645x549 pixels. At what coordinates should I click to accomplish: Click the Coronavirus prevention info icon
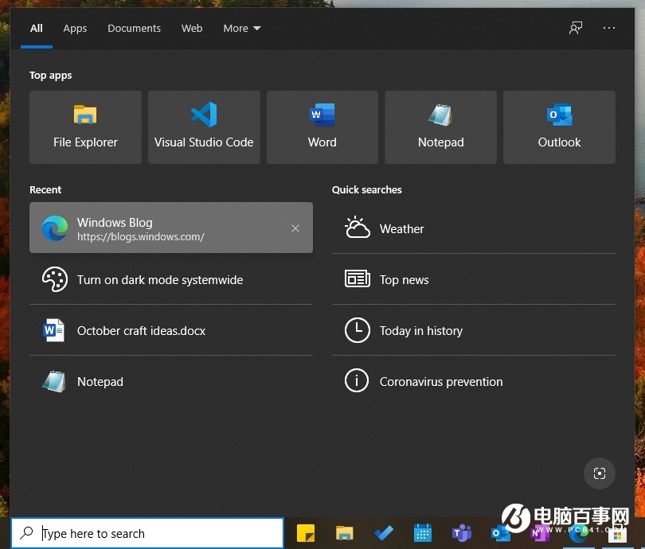tap(357, 380)
